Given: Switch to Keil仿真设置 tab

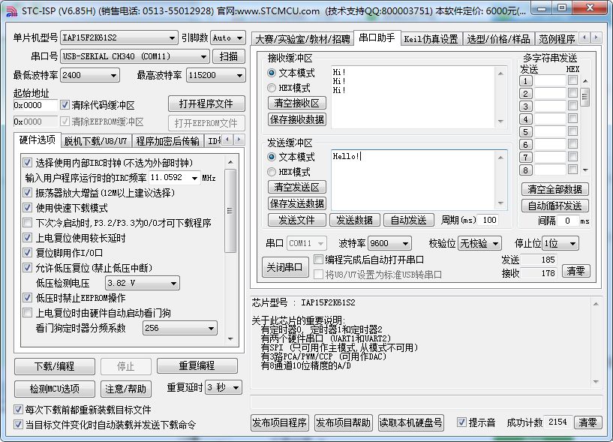Looking at the screenshot, I should tap(431, 39).
